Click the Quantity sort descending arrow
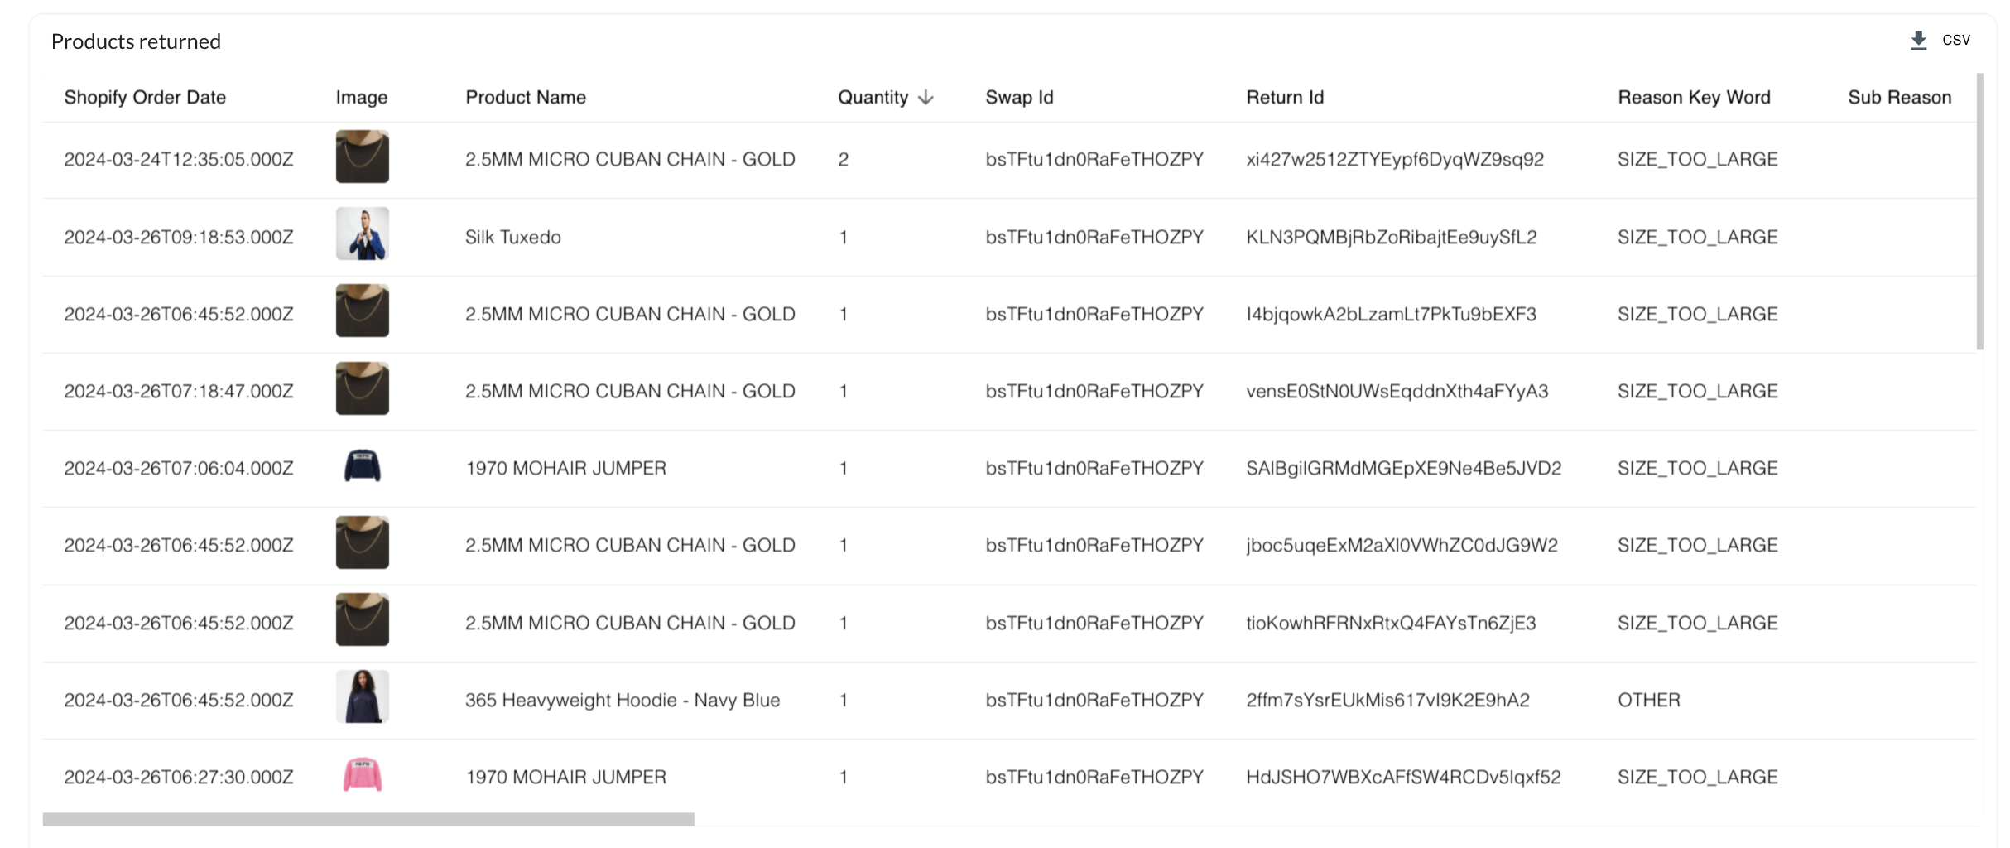 pos(926,98)
